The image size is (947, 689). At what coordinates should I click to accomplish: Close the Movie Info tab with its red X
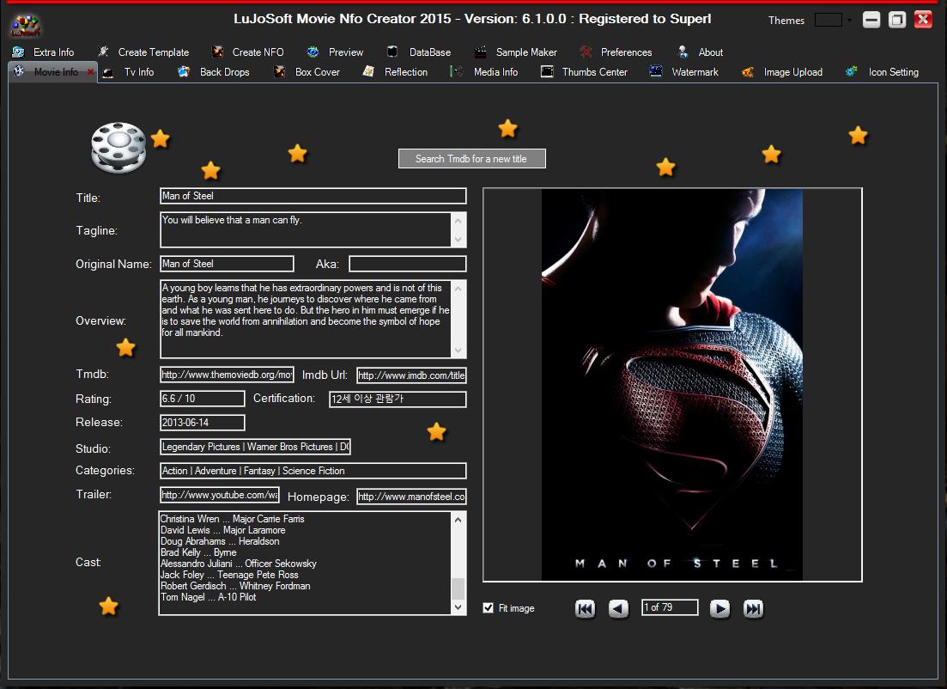91,72
